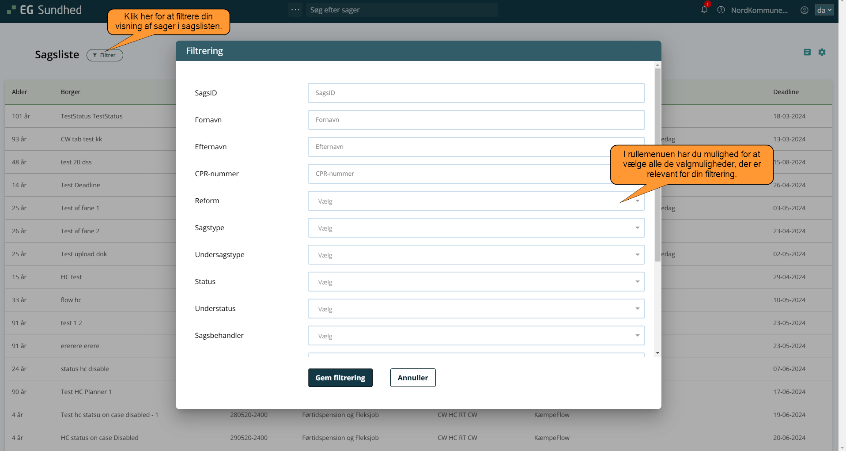The height and width of the screenshot is (451, 846).
Task: Select the ererere erere row
Action: [418, 346]
